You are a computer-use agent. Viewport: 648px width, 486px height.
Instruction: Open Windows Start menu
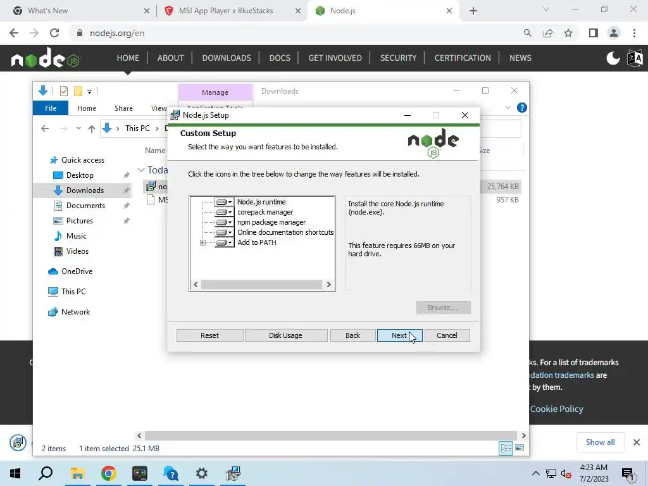pos(15,473)
